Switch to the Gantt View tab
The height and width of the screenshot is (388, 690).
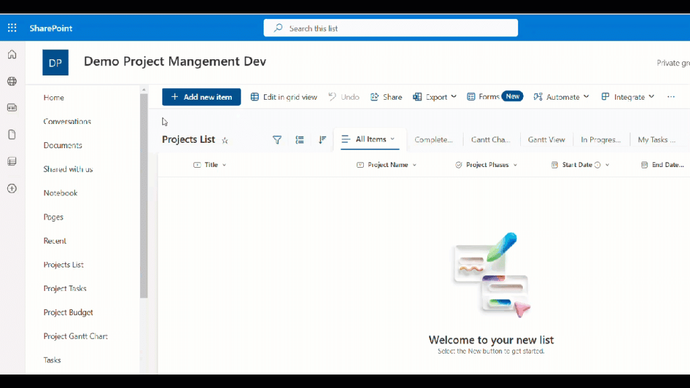(546, 140)
